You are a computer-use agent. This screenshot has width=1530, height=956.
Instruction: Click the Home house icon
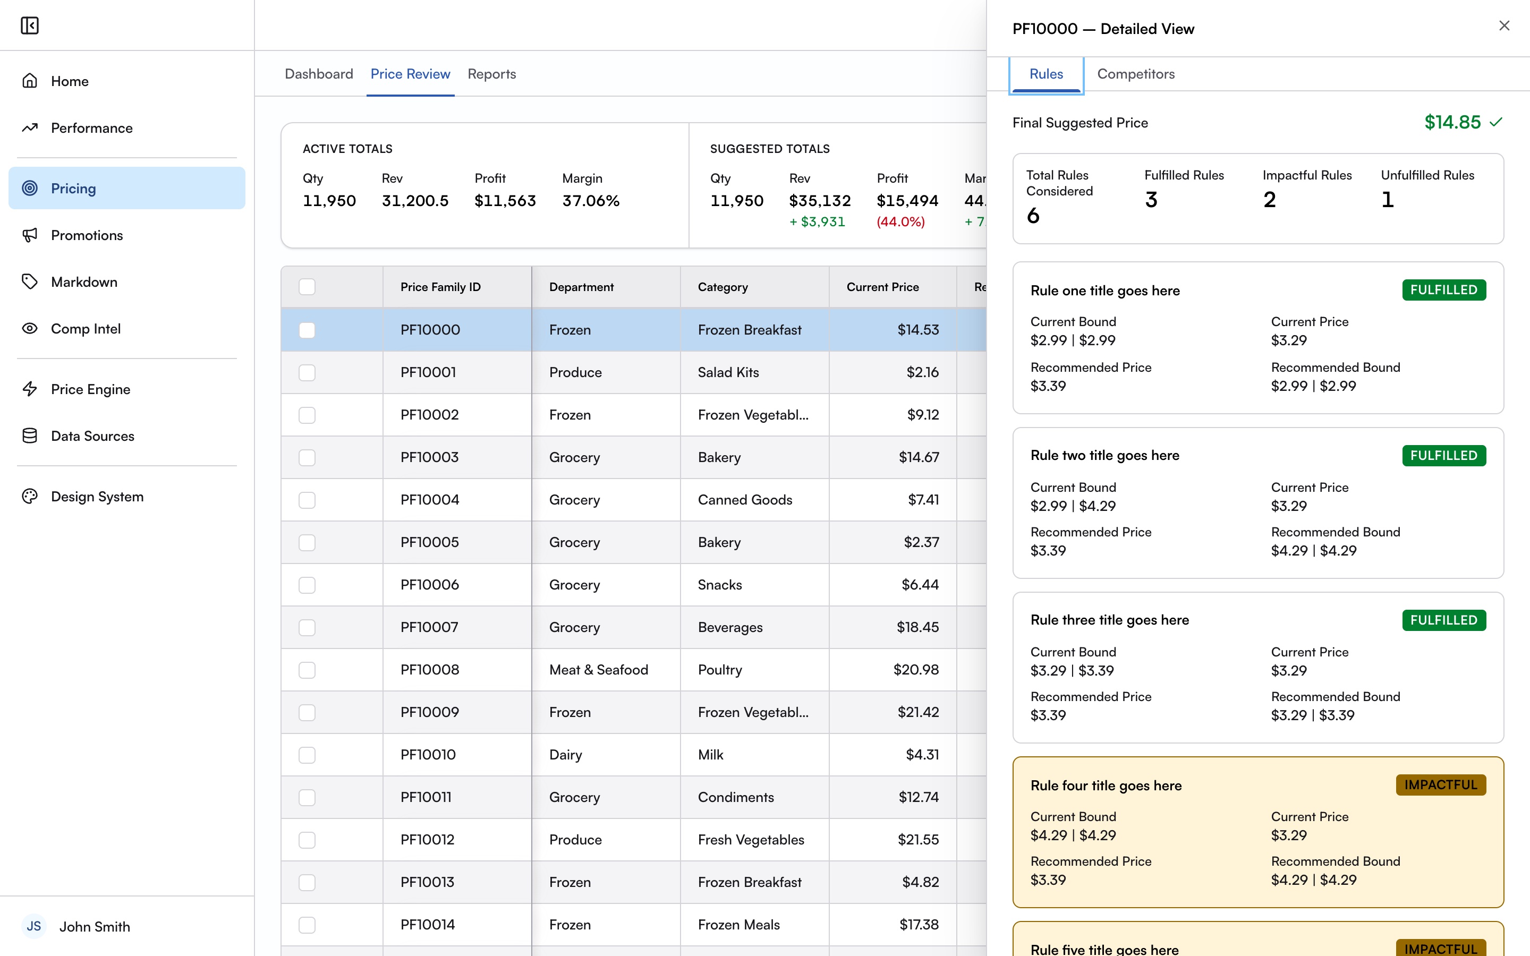pyautogui.click(x=30, y=81)
